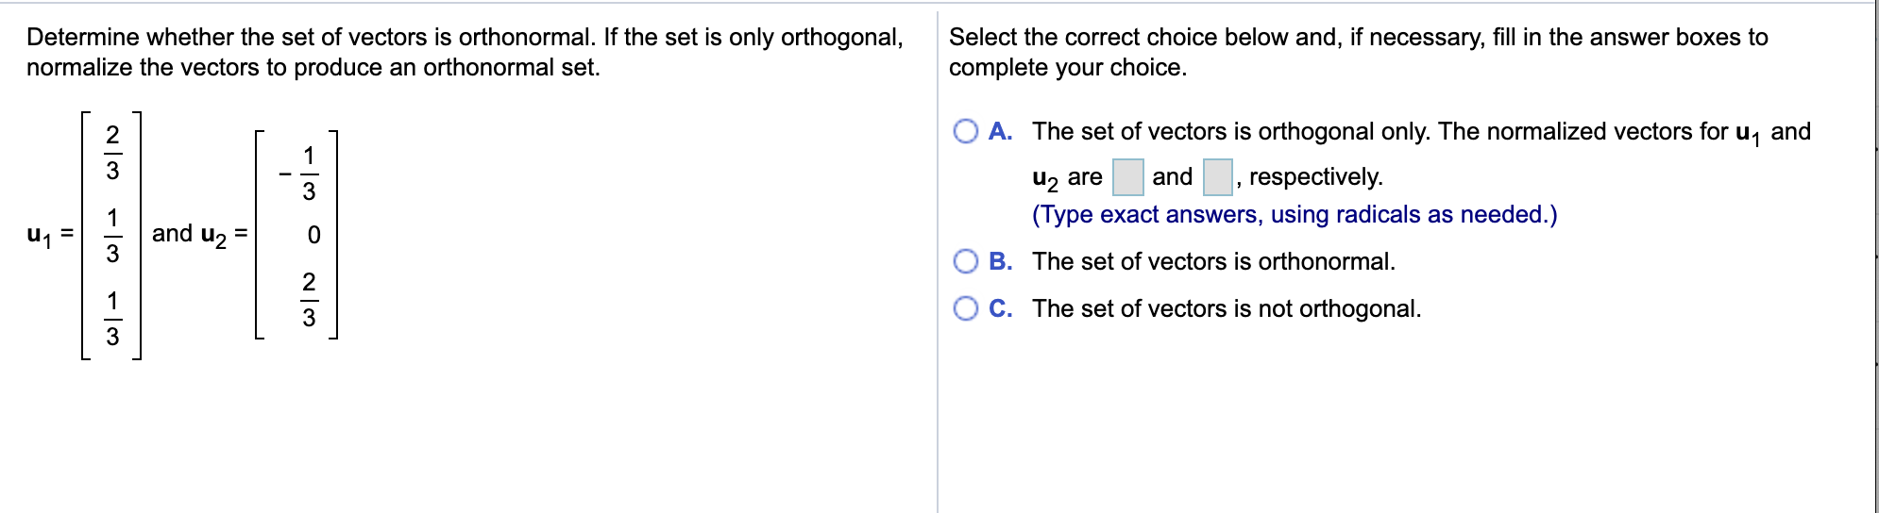
Task: Click the -1/3 entry in vector u2
Action: 300,174
